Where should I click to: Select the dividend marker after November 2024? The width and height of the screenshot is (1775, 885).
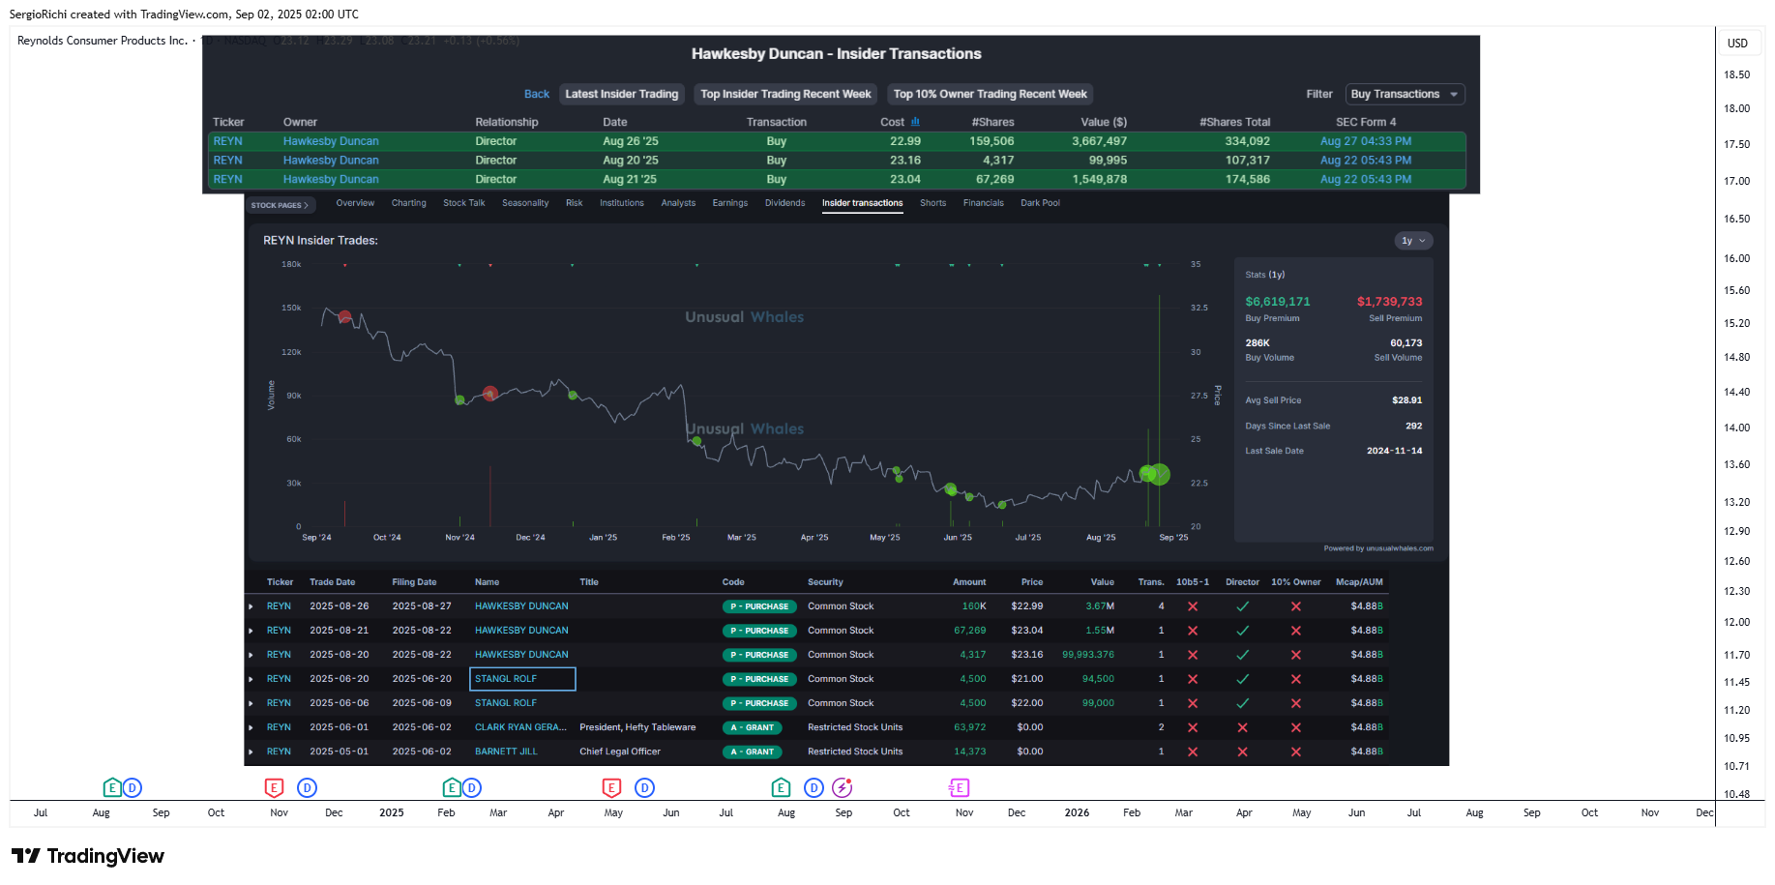point(307,788)
